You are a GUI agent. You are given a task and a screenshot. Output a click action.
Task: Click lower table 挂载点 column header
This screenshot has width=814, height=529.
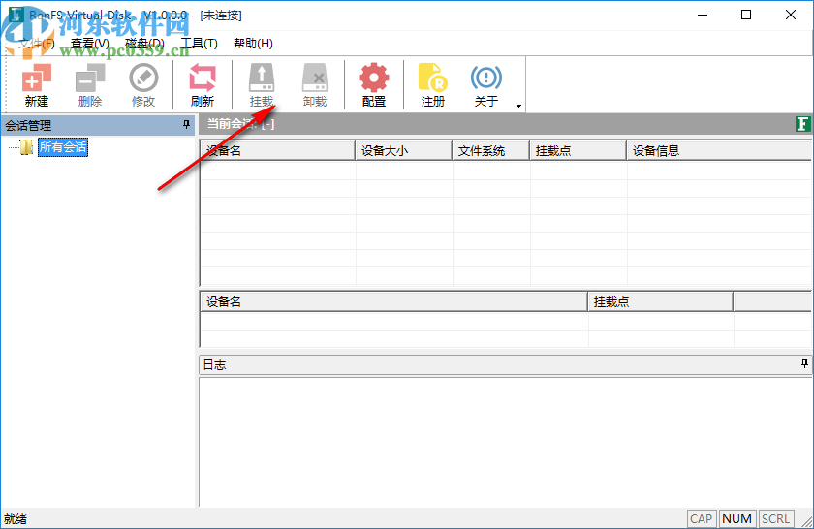(x=661, y=301)
